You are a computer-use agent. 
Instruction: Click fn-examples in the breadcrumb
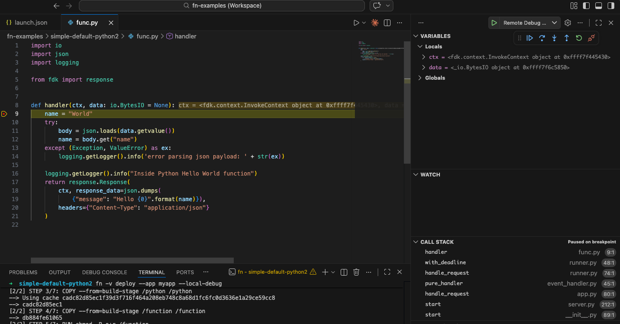click(25, 36)
